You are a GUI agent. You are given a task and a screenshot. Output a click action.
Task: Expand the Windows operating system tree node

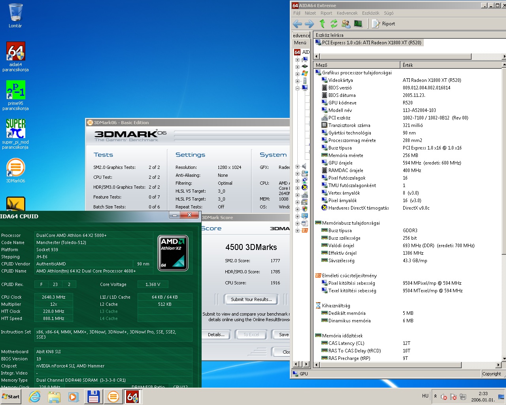(297, 74)
